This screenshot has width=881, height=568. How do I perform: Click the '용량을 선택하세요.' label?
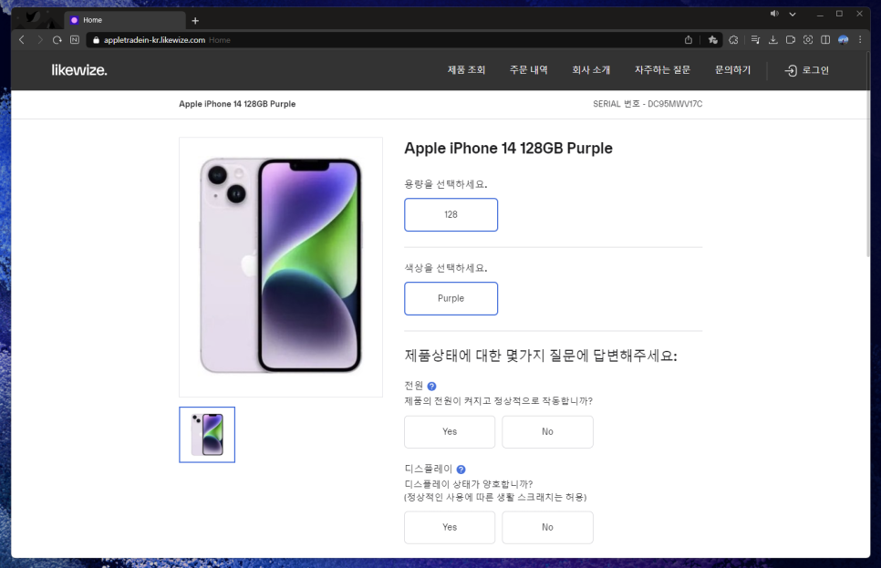[446, 184]
